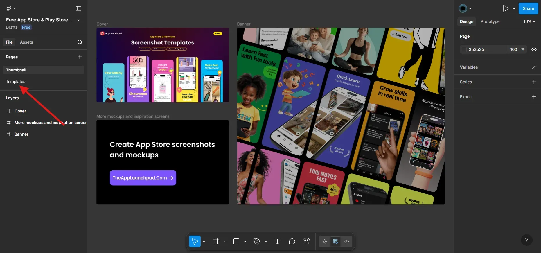Viewport: 541px width, 253px height.
Task: Click the Layers section heading
Action: point(12,98)
